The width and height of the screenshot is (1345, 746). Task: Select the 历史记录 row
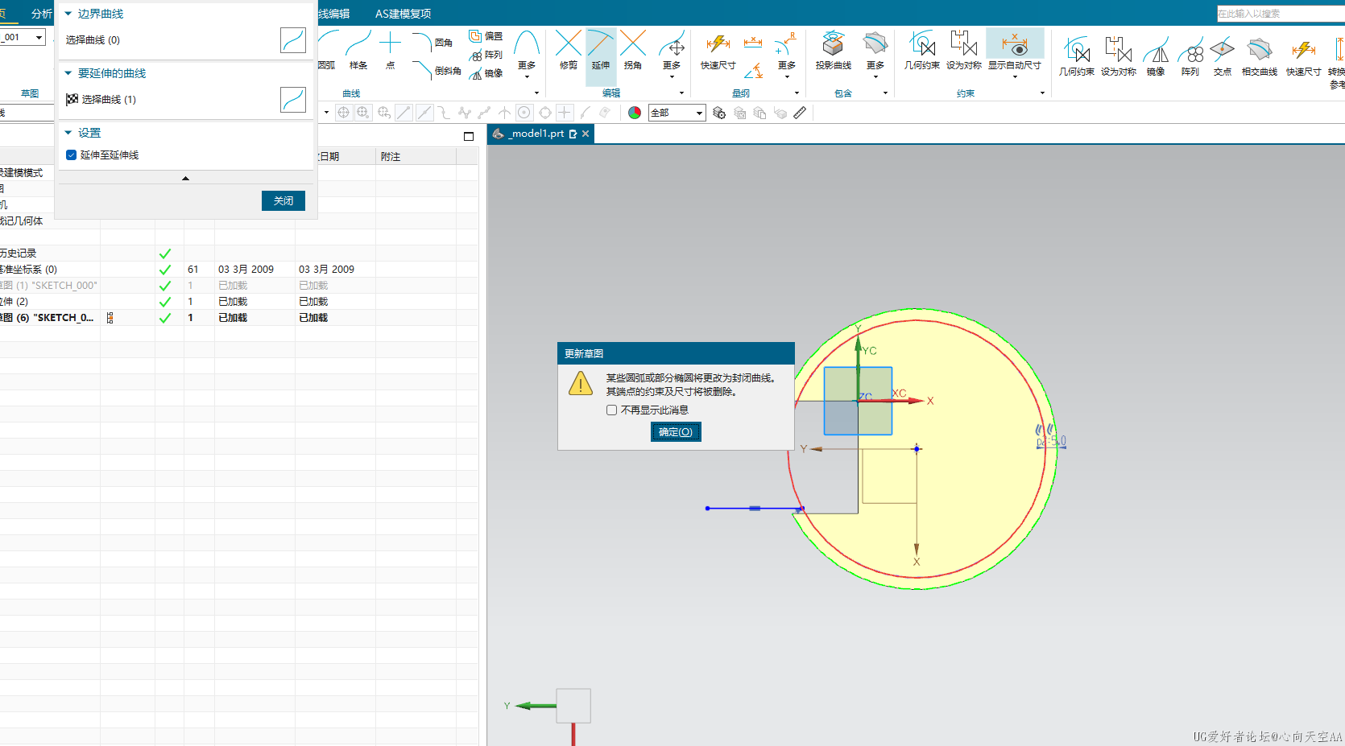click(238, 253)
